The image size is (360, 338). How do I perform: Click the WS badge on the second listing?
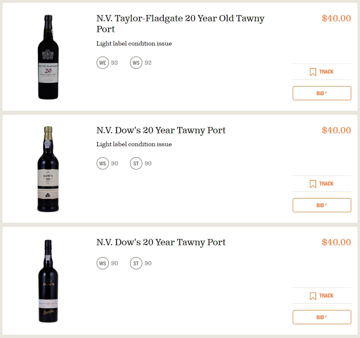pos(103,163)
